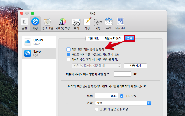This screenshot has width=185, height=116.
Task: Switch to the 메일상자 동작 tab
Action: (113, 39)
